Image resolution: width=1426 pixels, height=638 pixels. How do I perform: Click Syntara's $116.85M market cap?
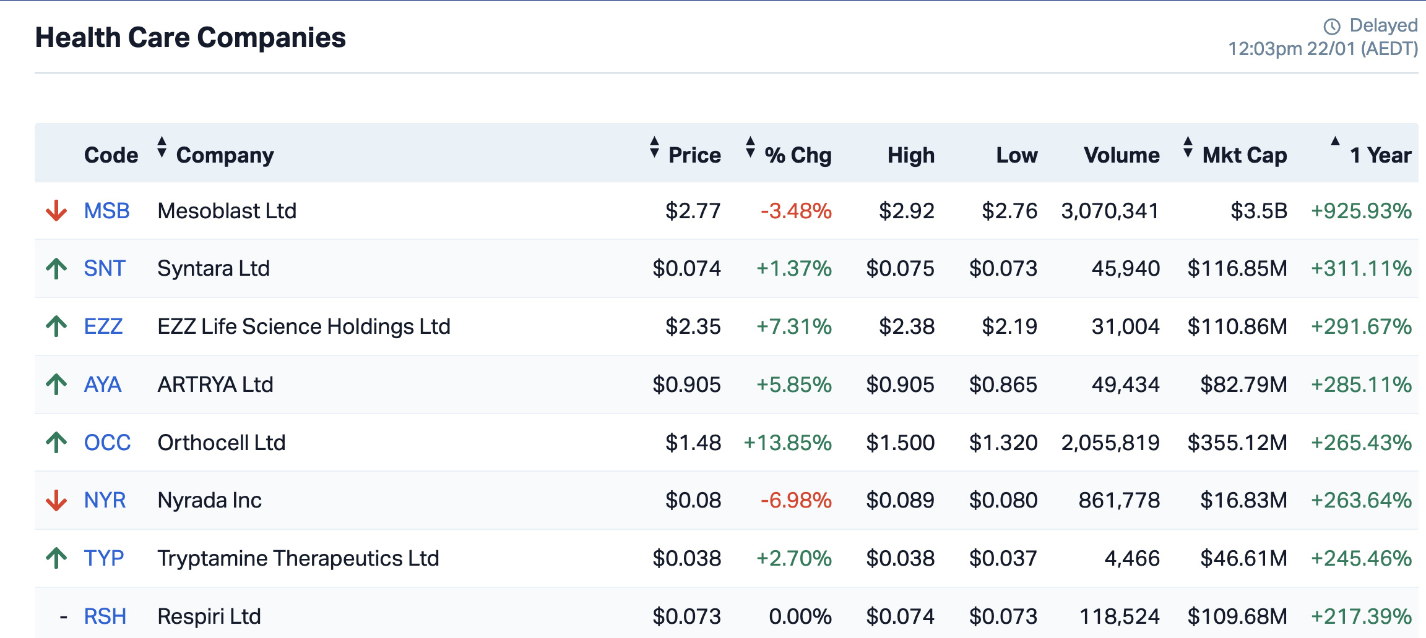[1237, 268]
